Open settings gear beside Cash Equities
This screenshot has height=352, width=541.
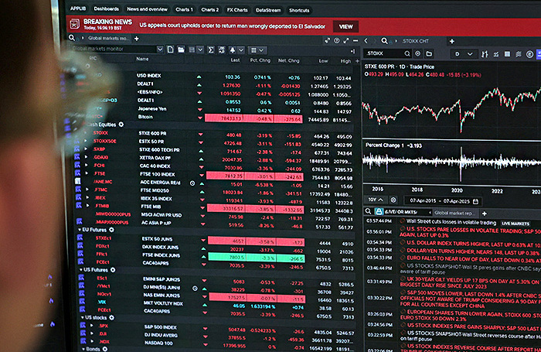tap(121, 125)
